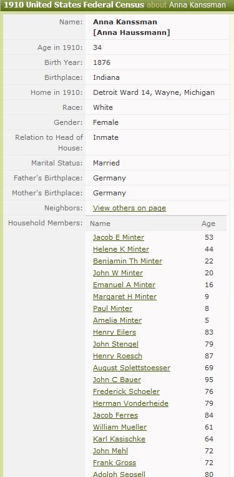This screenshot has width=234, height=477.
Task: Open William Mueller's record
Action: pos(120,427)
